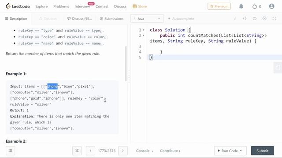Switch to the Solution tab
The height and width of the screenshot is (158, 282).
[48, 18]
